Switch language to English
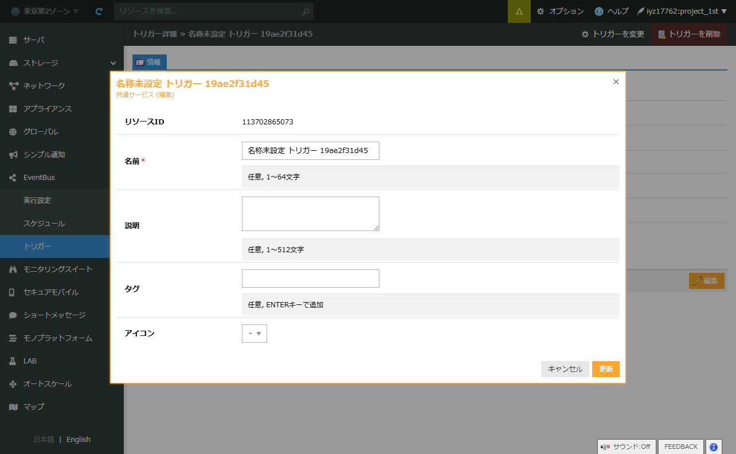Viewport: 736px width, 454px height. pos(79,440)
